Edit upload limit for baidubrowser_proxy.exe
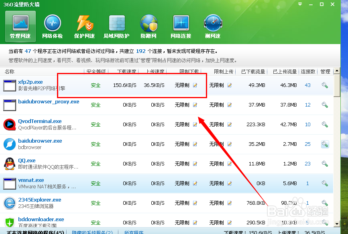The image size is (348, 234). 230,105
